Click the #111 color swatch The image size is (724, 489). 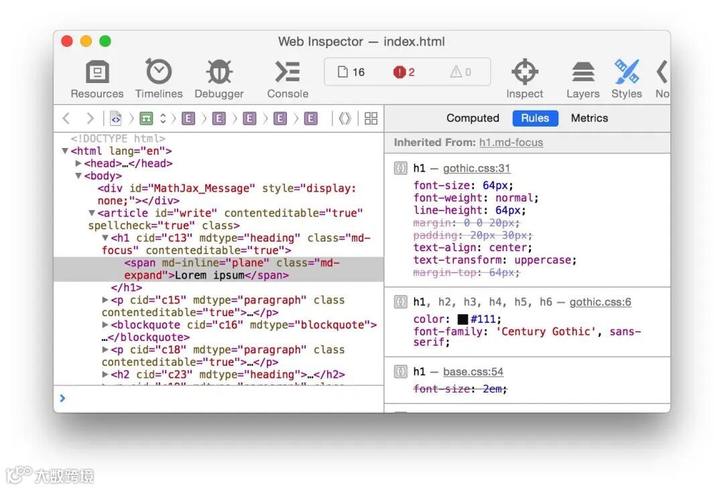click(x=463, y=320)
